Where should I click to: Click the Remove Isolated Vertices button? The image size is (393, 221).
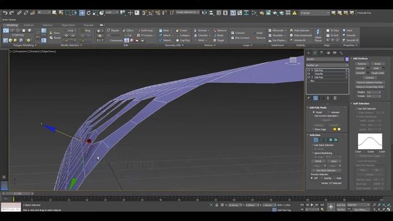[x=370, y=82]
